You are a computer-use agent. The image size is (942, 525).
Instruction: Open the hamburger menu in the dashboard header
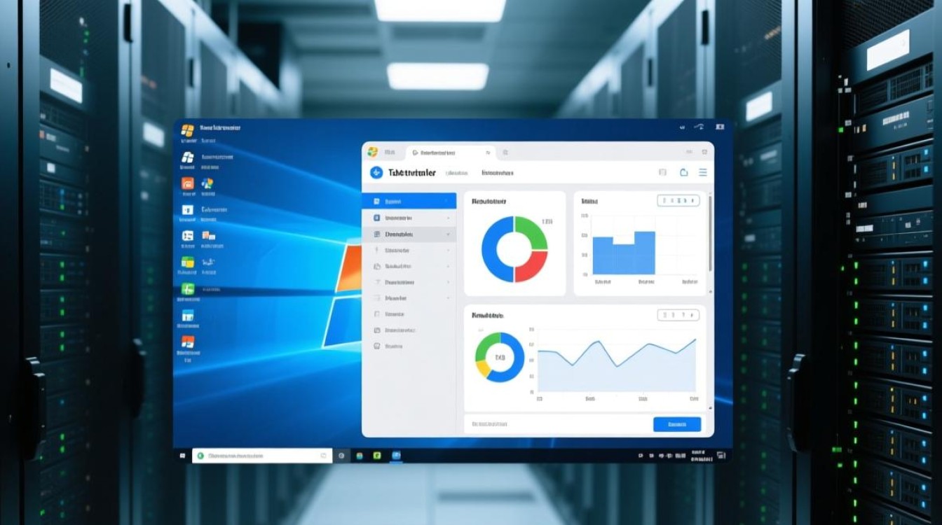point(702,172)
